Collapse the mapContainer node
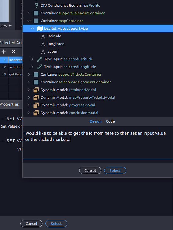The height and width of the screenshot is (230, 173). click(x=29, y=21)
